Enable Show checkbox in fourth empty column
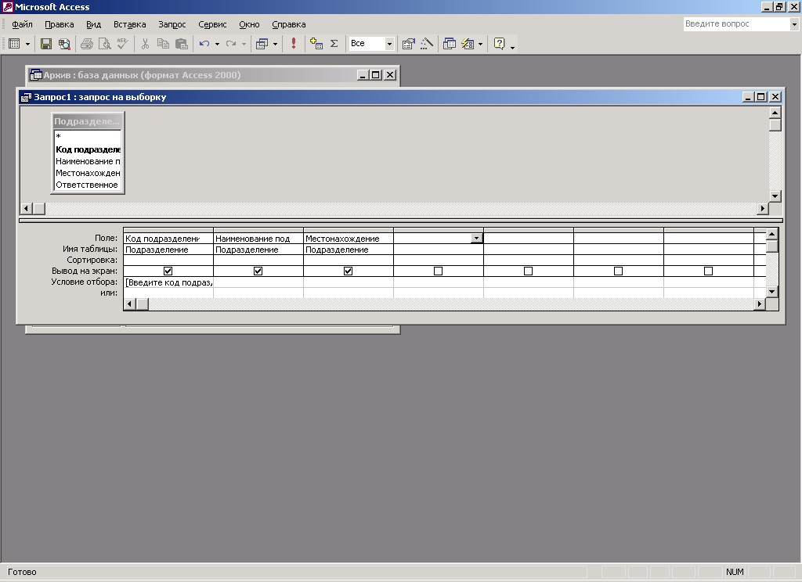The image size is (802, 582). [438, 271]
